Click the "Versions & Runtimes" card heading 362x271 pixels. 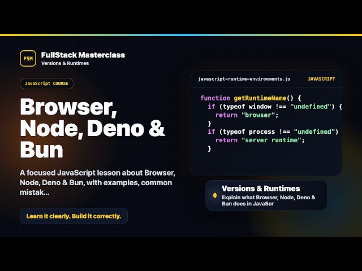261,189
